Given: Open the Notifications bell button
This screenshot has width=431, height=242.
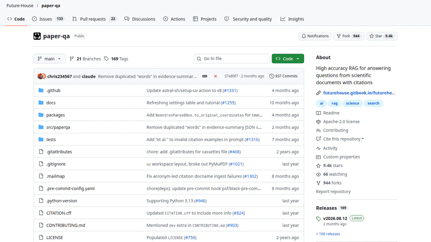Looking at the screenshot, I should tap(315, 36).
